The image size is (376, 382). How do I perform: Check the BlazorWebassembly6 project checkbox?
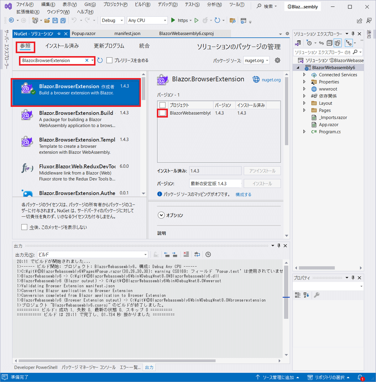coord(162,113)
